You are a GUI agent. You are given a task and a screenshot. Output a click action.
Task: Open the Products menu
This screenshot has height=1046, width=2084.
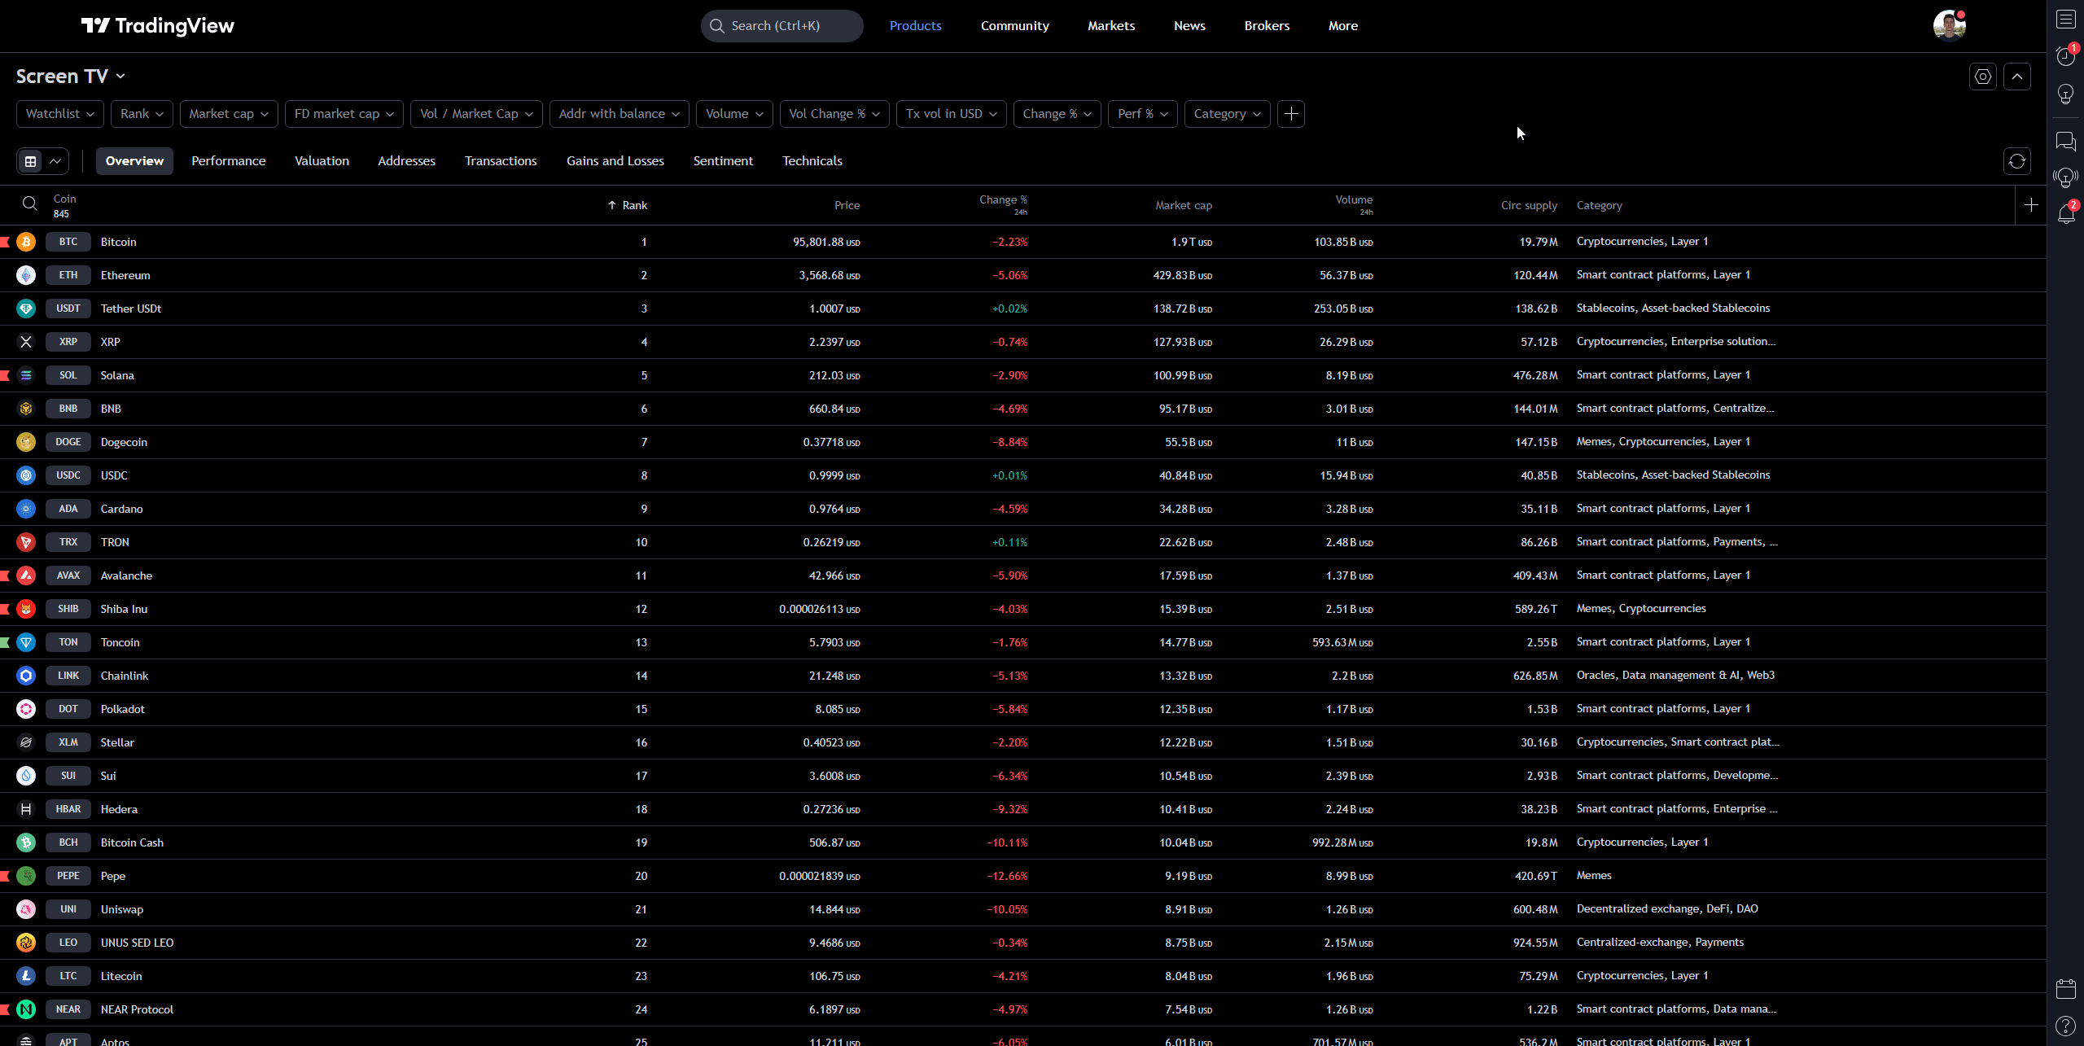915,26
